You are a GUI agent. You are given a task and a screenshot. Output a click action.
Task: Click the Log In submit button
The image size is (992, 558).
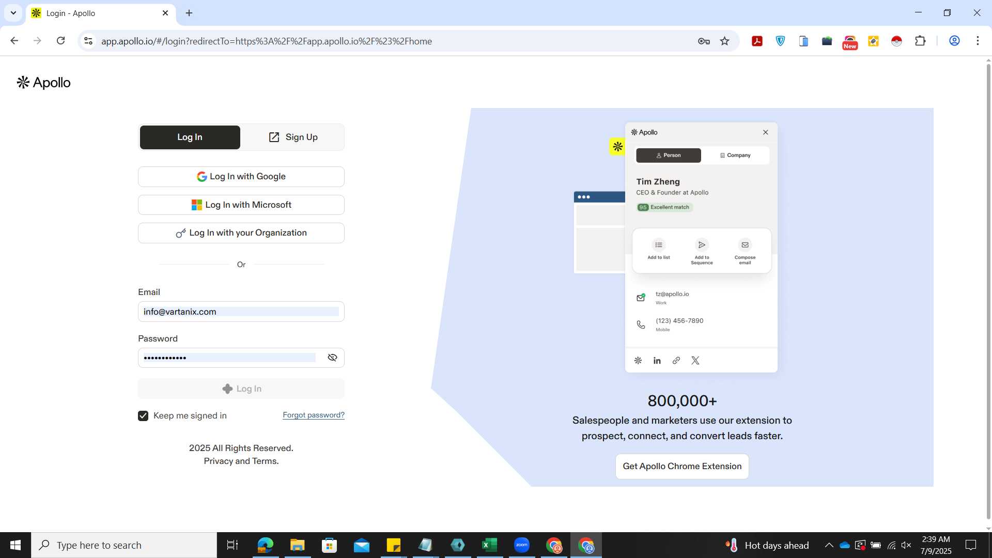(241, 389)
